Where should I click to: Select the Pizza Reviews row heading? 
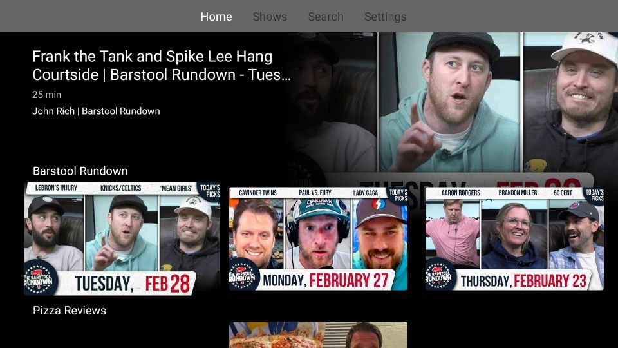point(70,311)
